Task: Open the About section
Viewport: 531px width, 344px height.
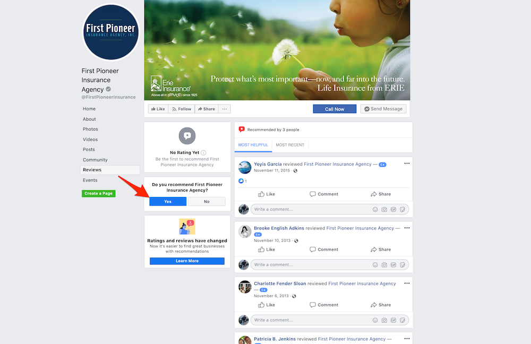Action: click(89, 119)
